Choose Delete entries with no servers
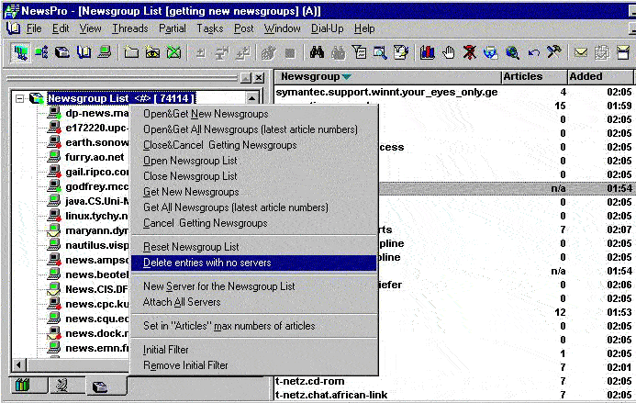 coord(254,263)
